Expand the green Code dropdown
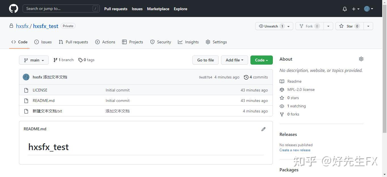Screen dimensions: 387x177 [261, 60]
